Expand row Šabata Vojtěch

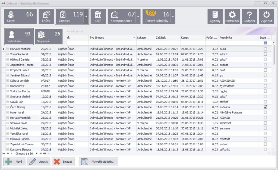point(8,81)
